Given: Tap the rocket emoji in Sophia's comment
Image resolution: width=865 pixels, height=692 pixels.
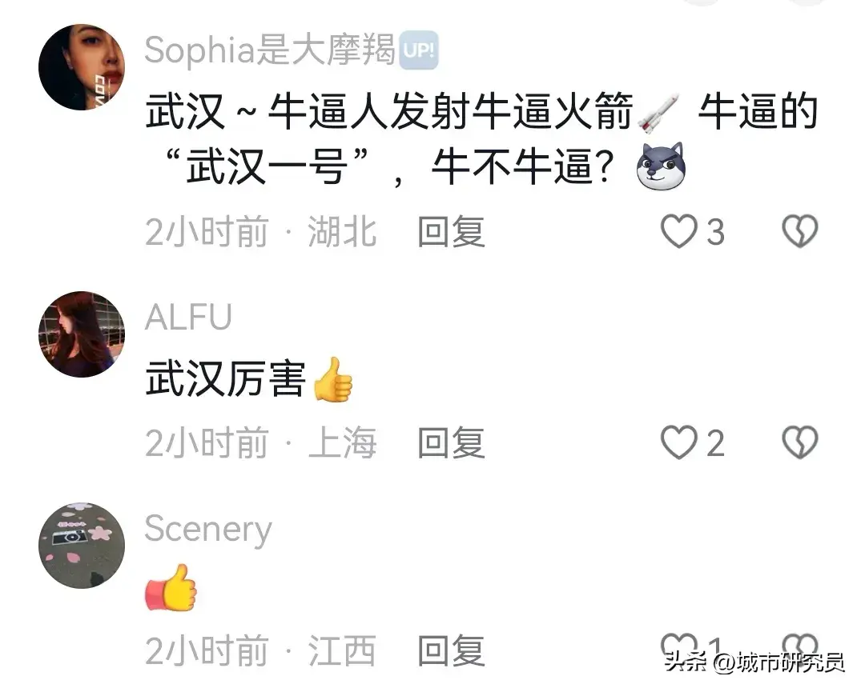Looking at the screenshot, I should 658,114.
